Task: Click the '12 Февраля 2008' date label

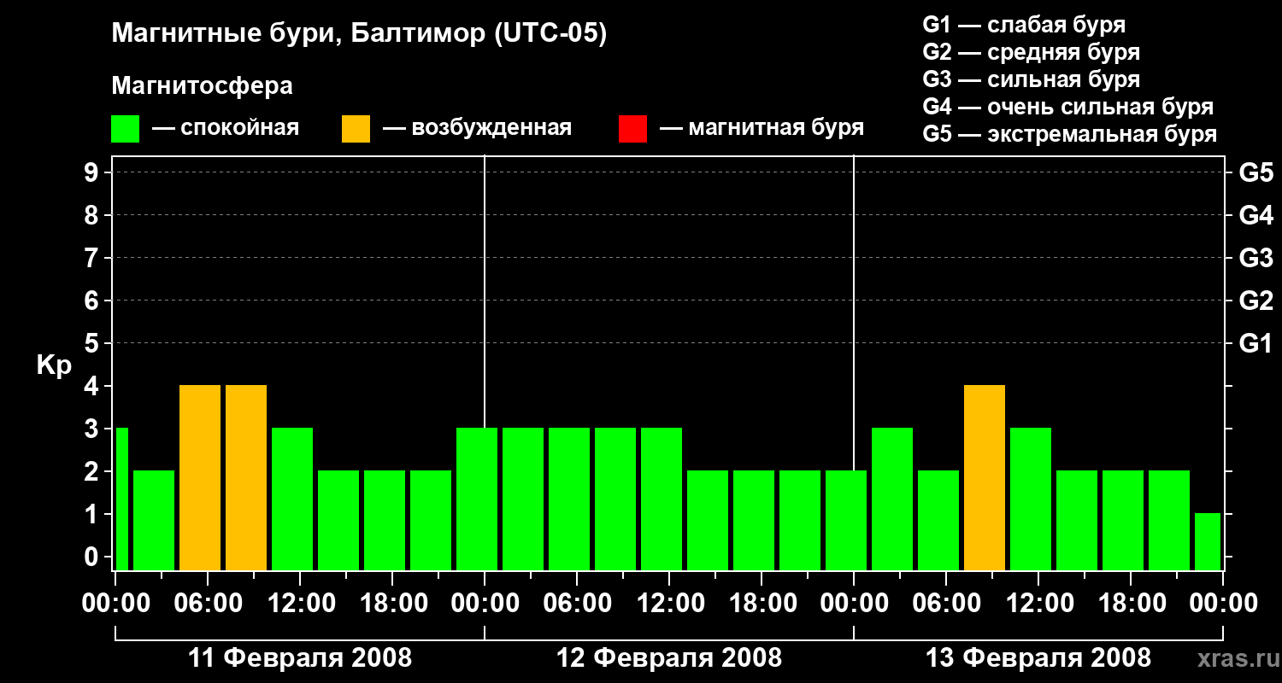Action: click(669, 658)
